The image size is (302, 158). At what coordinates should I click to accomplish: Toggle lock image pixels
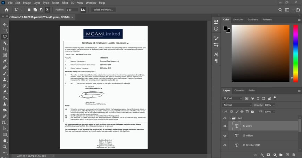(x=237, y=111)
